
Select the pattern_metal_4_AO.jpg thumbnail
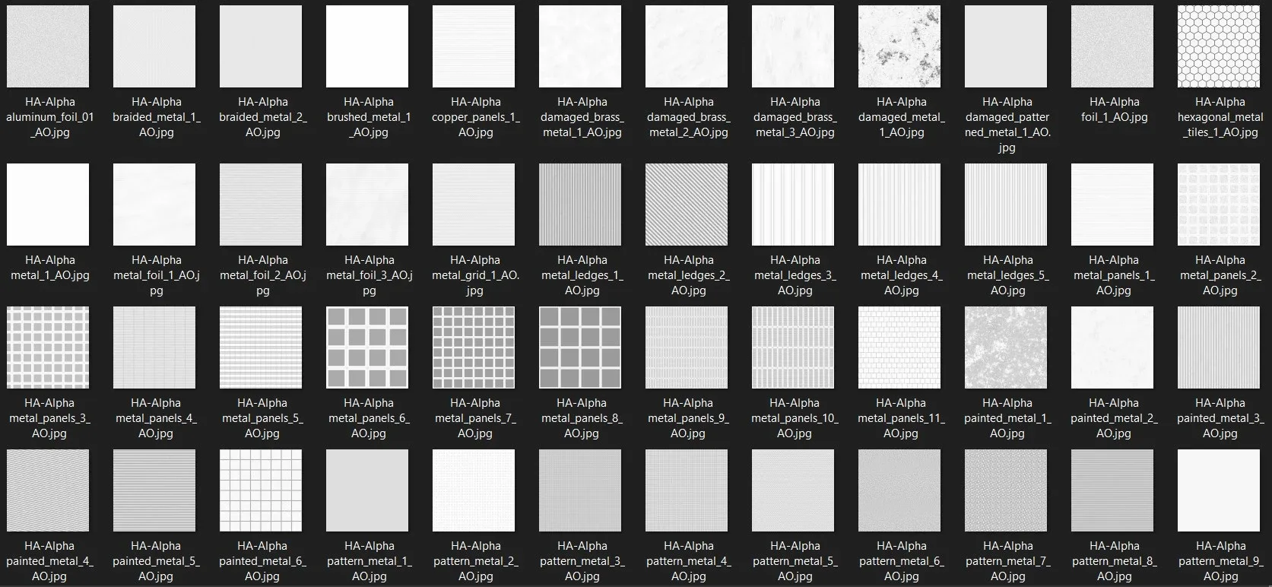(x=687, y=490)
